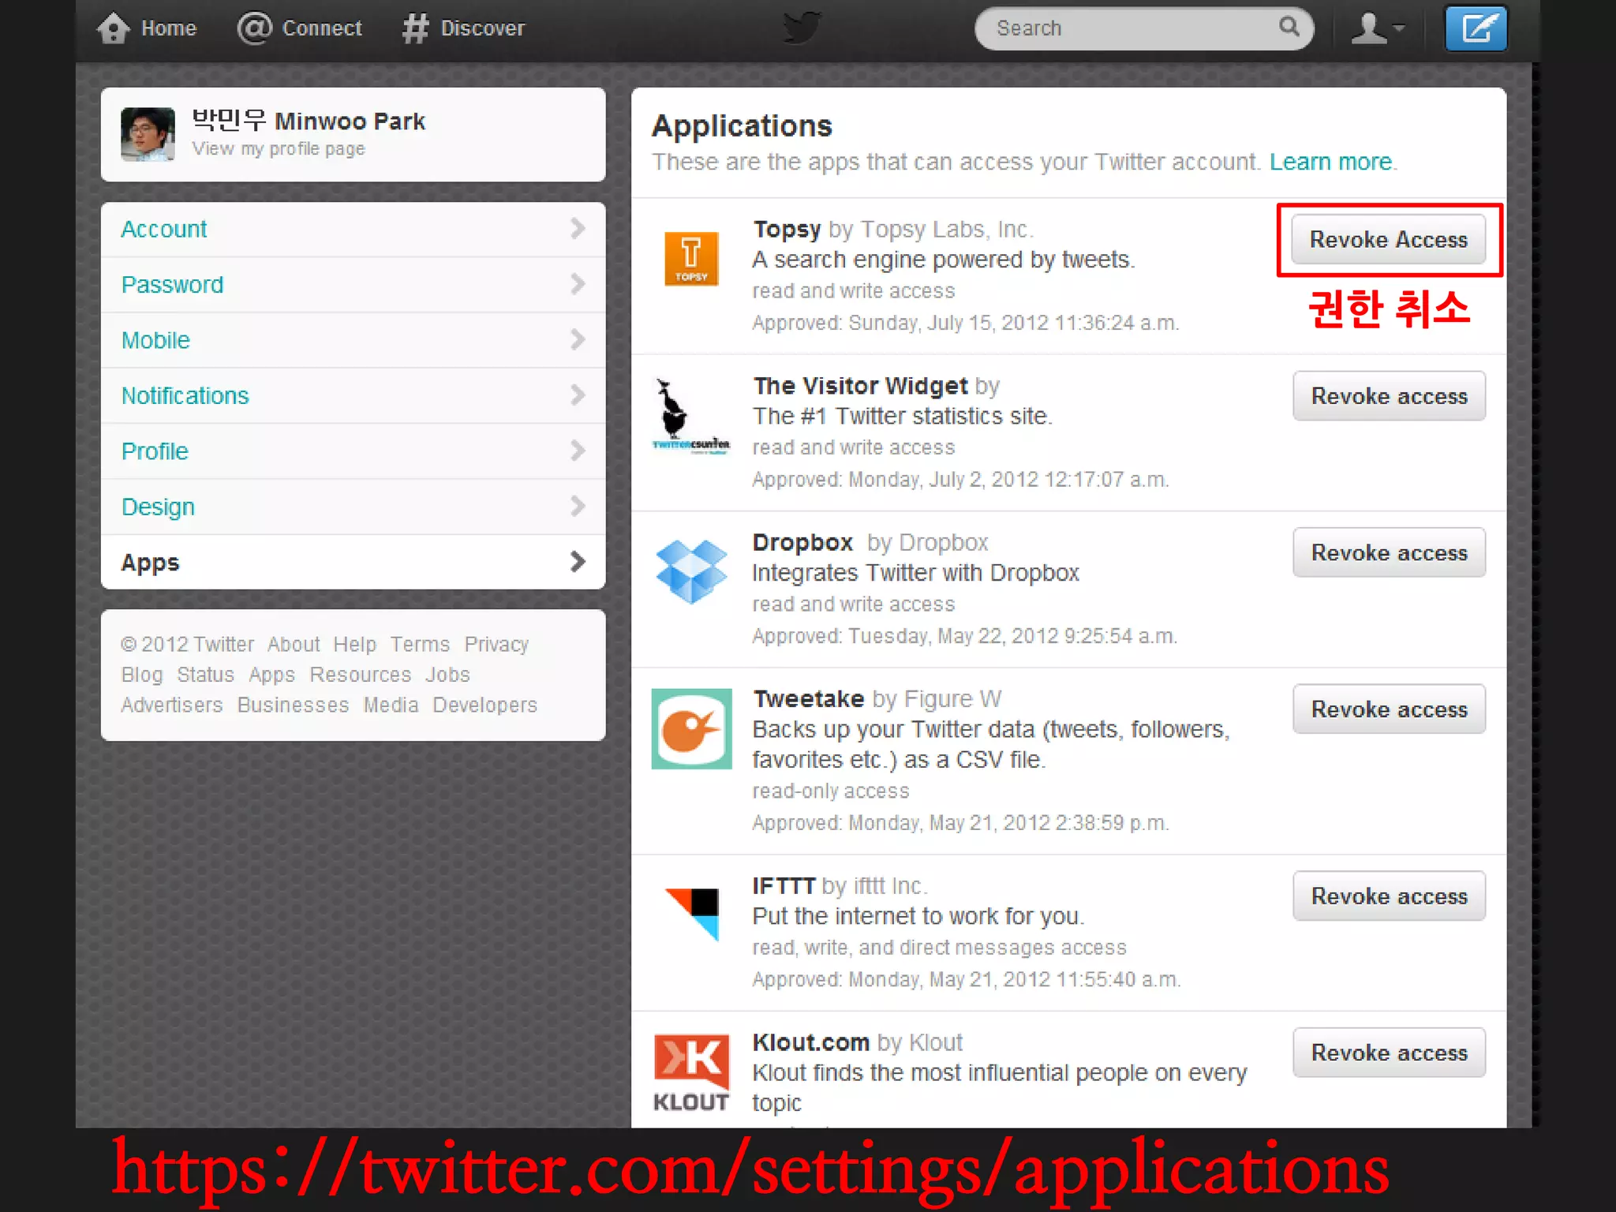Click the Terms footer link
Image resolution: width=1616 pixels, height=1212 pixels.
pyautogui.click(x=420, y=645)
